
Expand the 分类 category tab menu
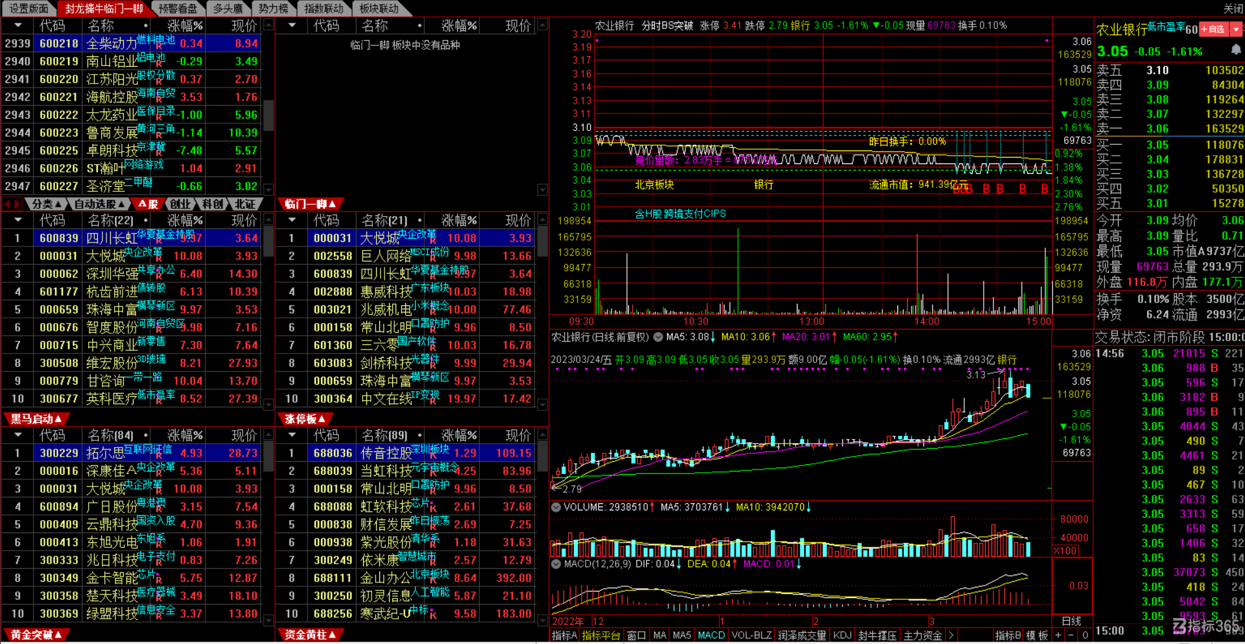pos(46,204)
